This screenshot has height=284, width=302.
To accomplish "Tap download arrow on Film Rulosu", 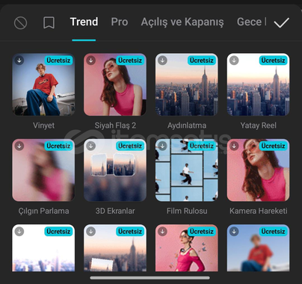I will [x=162, y=146].
